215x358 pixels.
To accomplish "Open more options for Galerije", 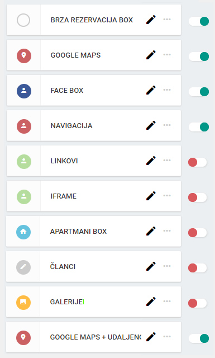I will tap(167, 301).
